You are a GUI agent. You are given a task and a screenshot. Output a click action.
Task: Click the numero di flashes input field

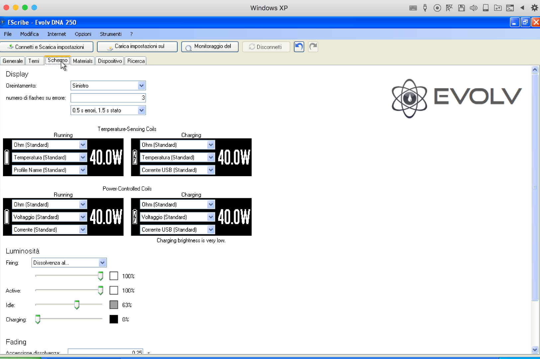(x=108, y=98)
